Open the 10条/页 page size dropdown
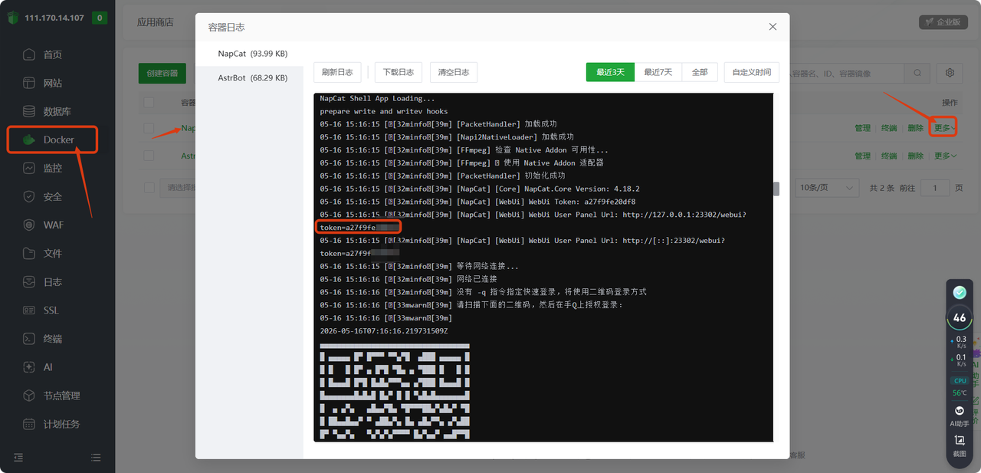This screenshot has width=981, height=473. pos(827,188)
